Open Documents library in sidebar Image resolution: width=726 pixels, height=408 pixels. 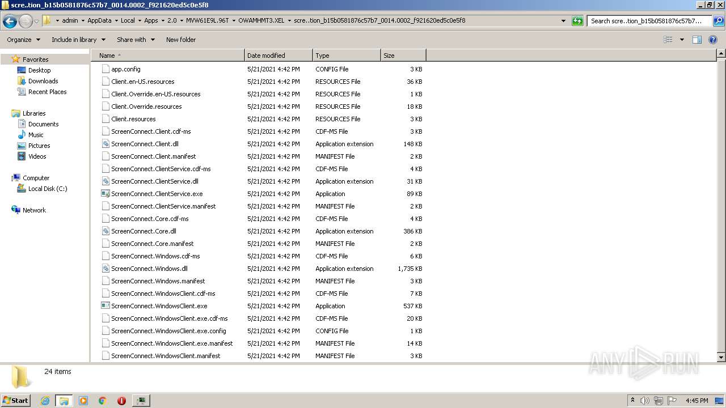(43, 124)
